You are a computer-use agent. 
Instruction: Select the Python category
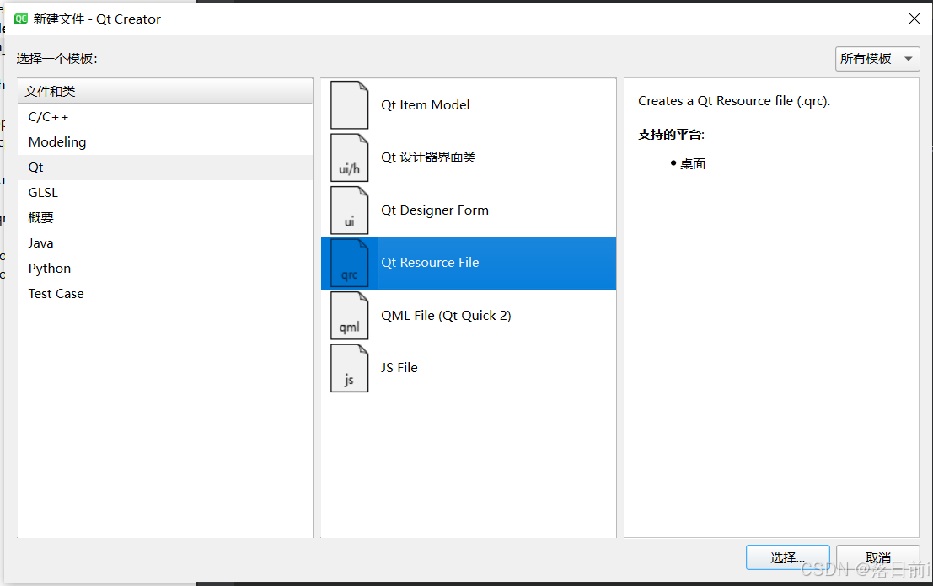pyautogui.click(x=165, y=269)
